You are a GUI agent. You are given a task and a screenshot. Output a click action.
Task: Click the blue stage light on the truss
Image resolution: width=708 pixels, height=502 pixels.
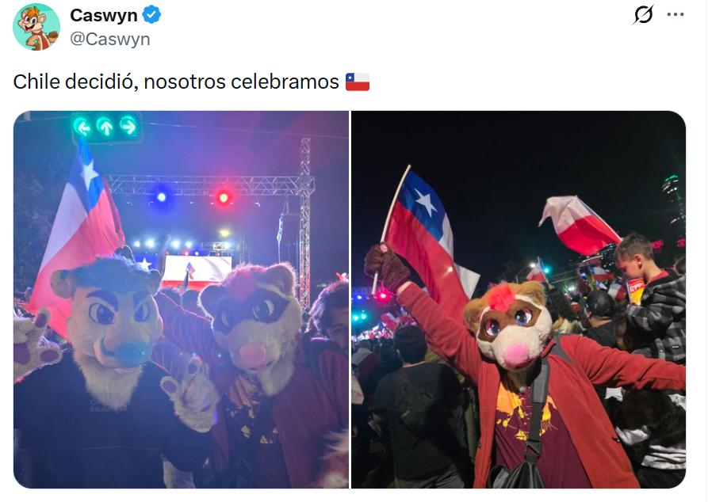pos(161,197)
